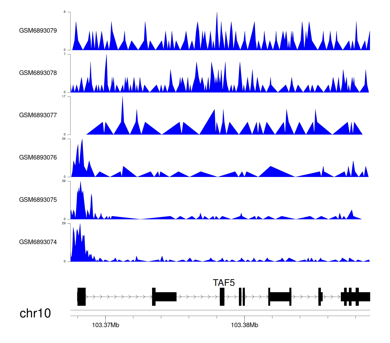Click the y-axis maximum value 29
The height and width of the screenshot is (343, 390).
(64, 223)
